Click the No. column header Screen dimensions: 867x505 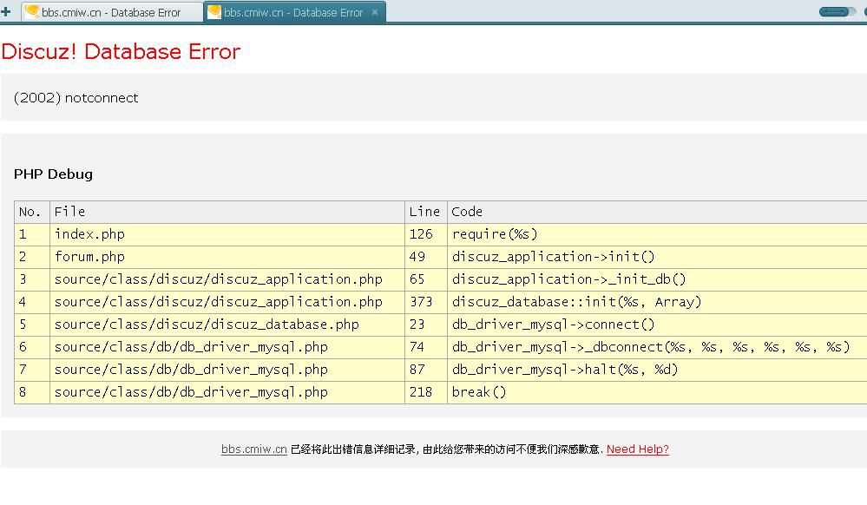(32, 212)
